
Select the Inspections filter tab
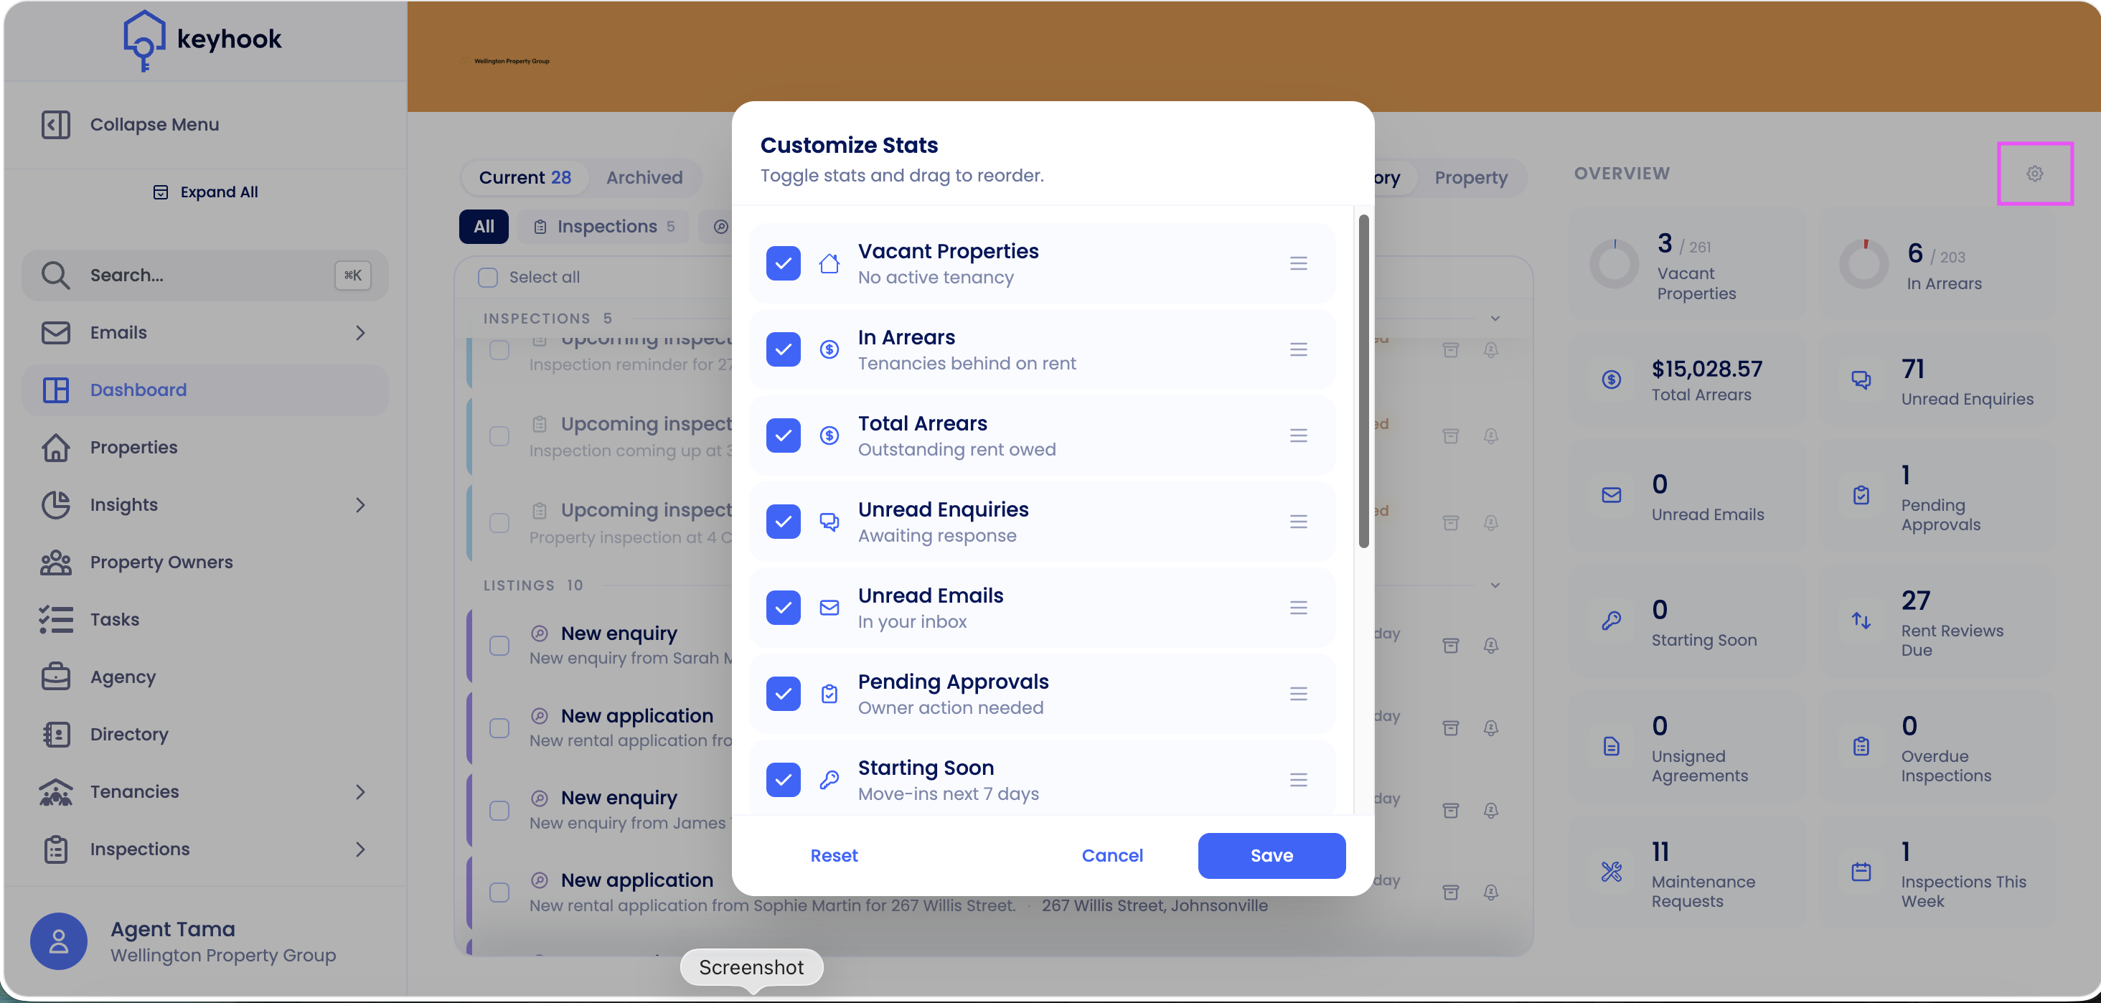(603, 227)
